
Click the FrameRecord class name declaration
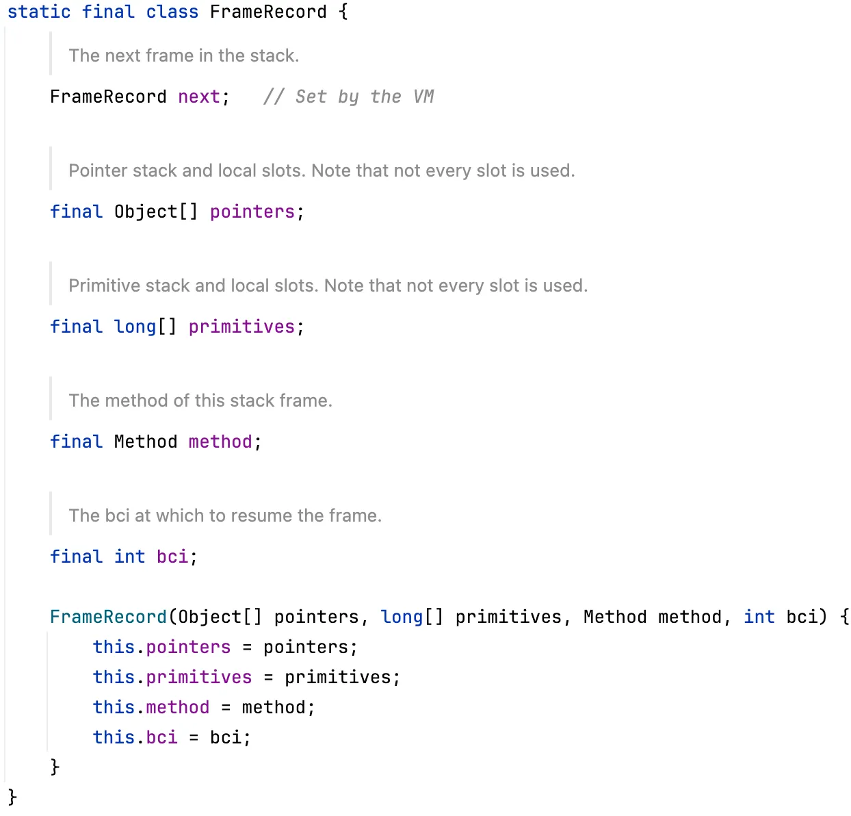[268, 12]
